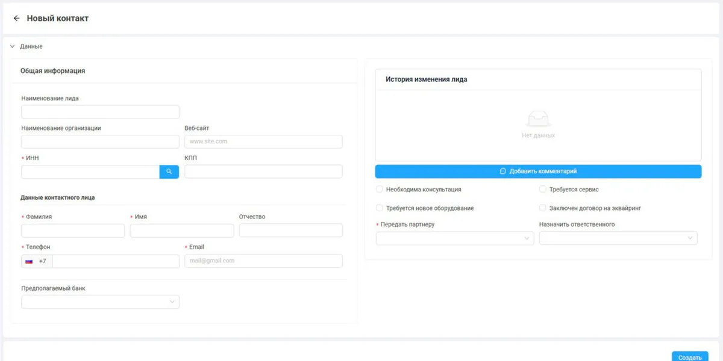Collapse the 'Данные' section chevron
The width and height of the screenshot is (723, 361).
point(12,46)
